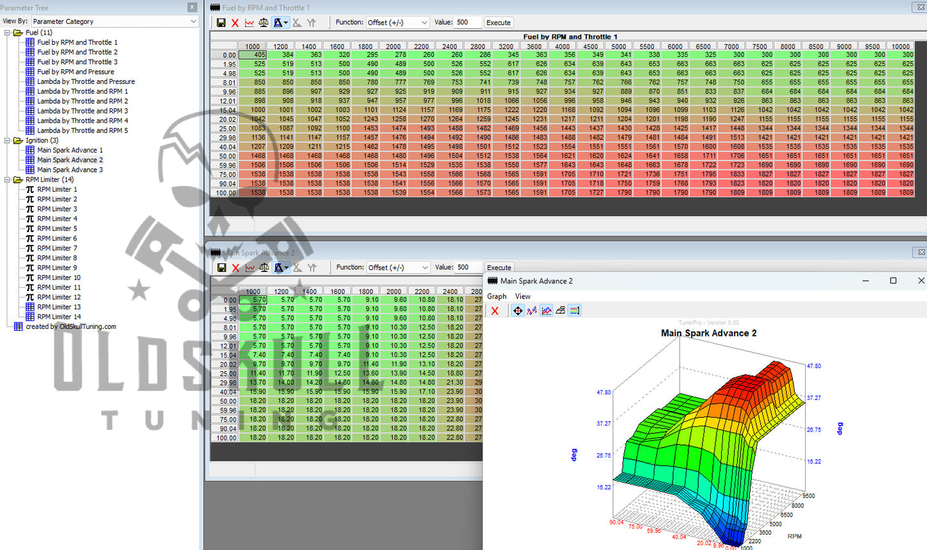
Task: Open the View menu in graph window
Action: pyautogui.click(x=523, y=296)
